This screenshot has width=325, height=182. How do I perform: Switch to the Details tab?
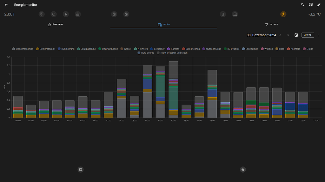[x=271, y=25]
